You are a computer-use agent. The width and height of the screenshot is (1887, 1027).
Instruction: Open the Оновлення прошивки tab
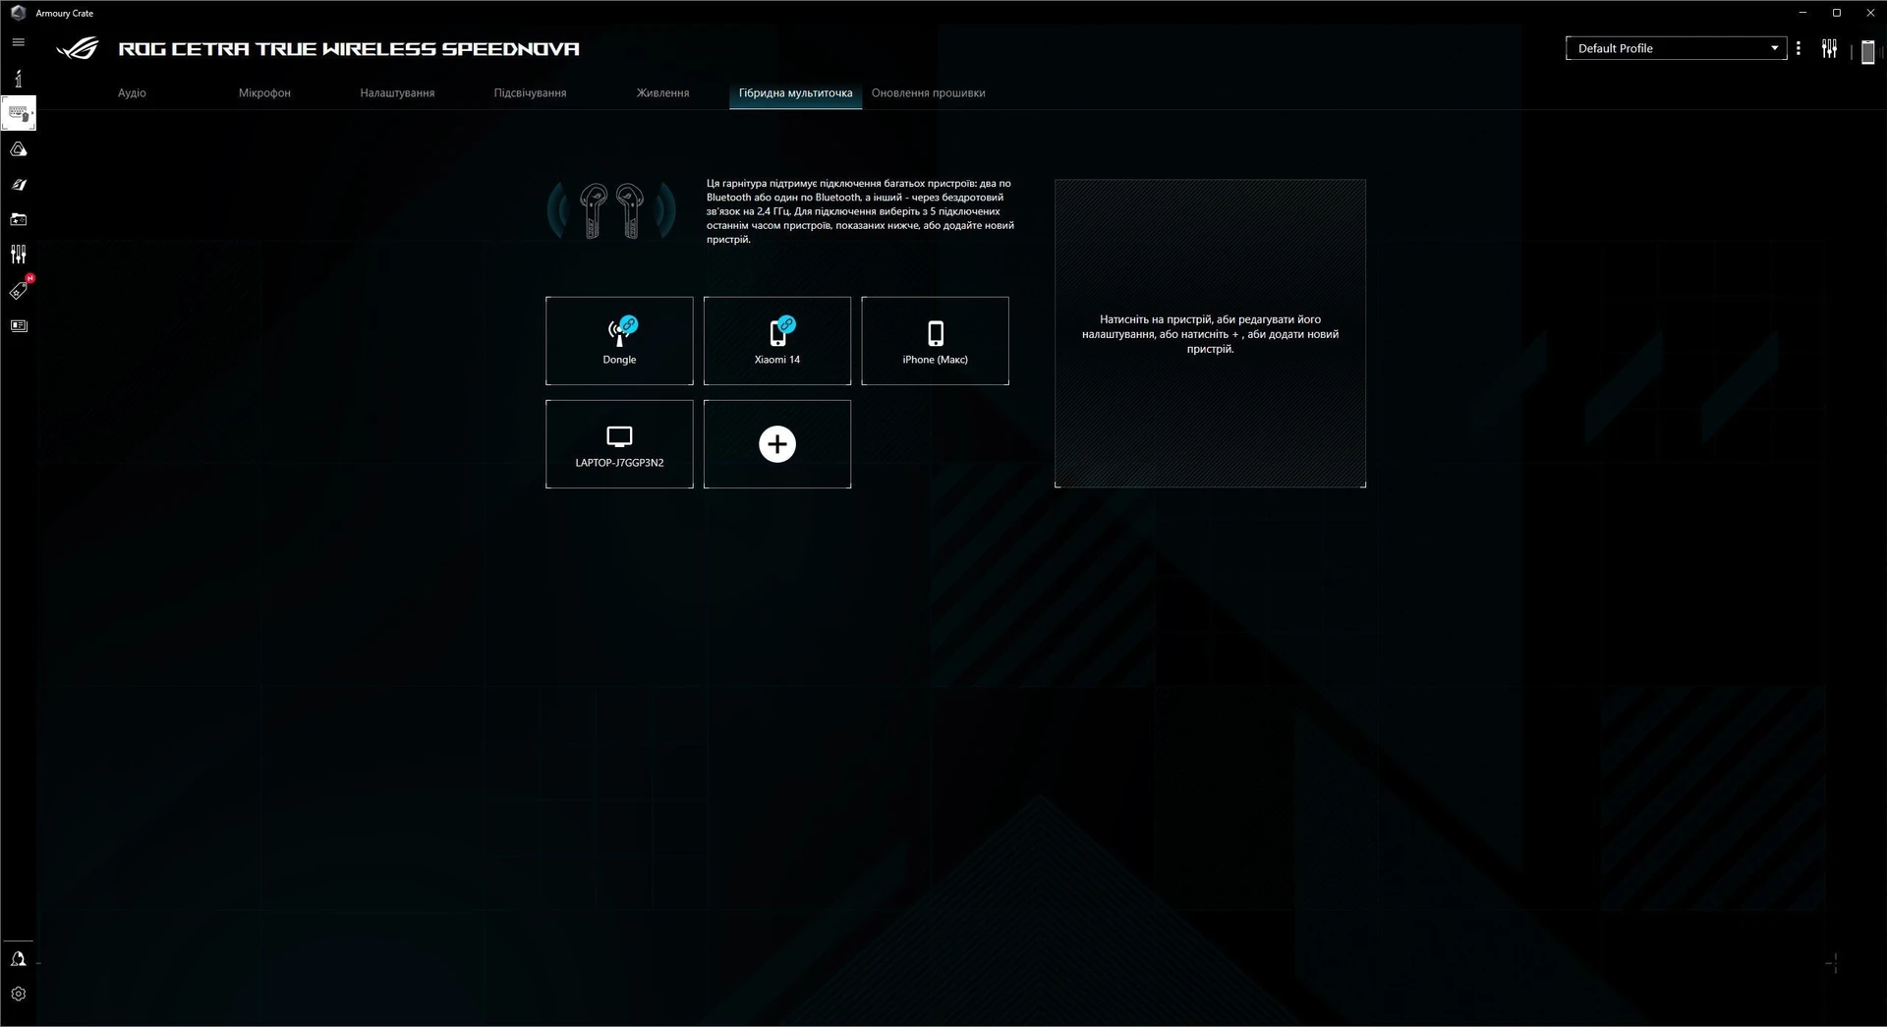pyautogui.click(x=928, y=93)
